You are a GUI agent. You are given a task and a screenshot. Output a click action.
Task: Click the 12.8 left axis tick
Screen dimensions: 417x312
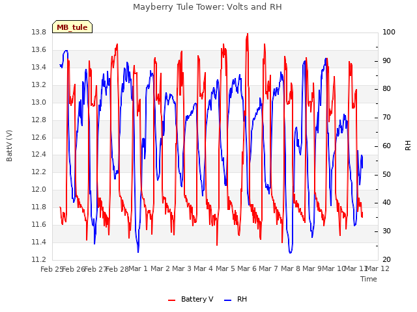coord(39,120)
